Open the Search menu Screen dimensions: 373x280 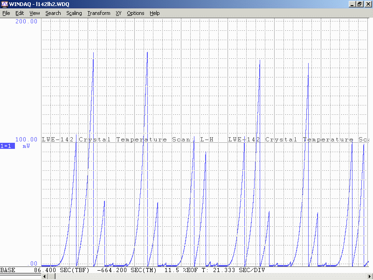[53, 13]
